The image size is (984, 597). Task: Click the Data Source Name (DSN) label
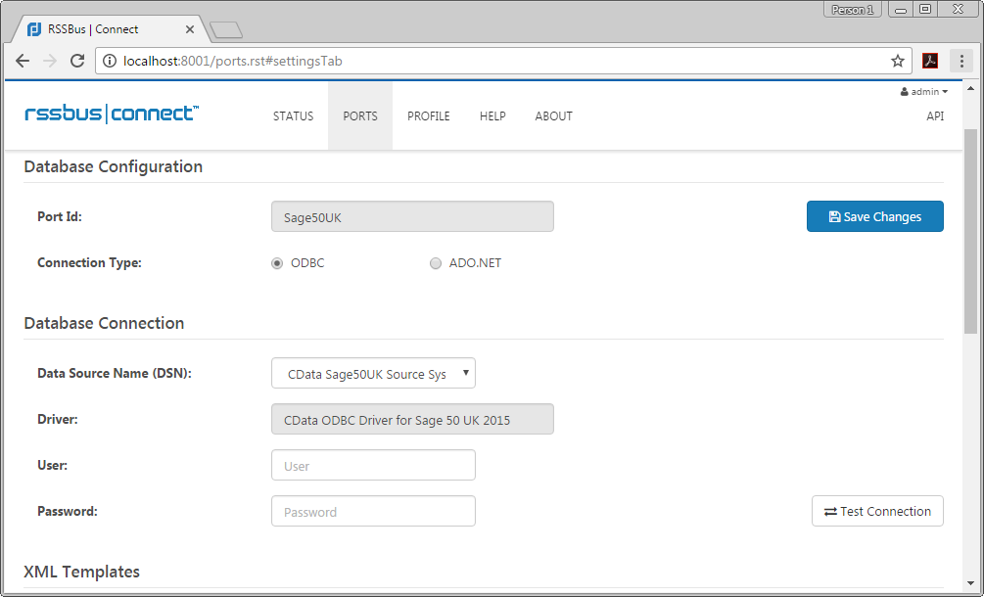coord(115,373)
